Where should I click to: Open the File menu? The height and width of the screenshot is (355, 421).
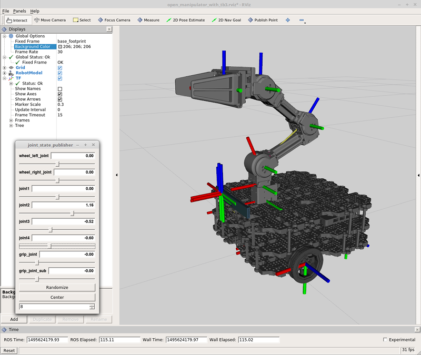(6, 11)
